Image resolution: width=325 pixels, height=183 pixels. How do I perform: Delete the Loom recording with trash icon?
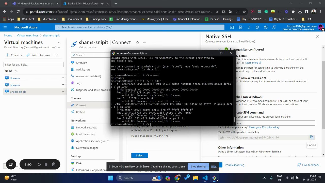click(54, 164)
